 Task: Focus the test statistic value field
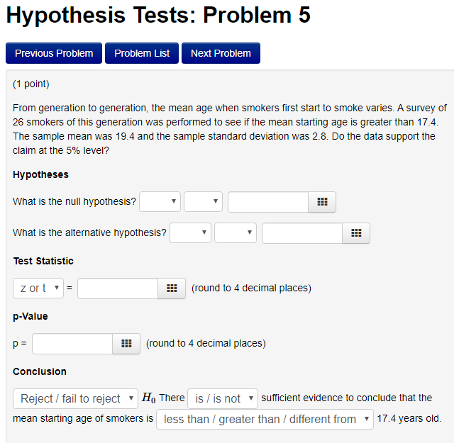(118, 288)
